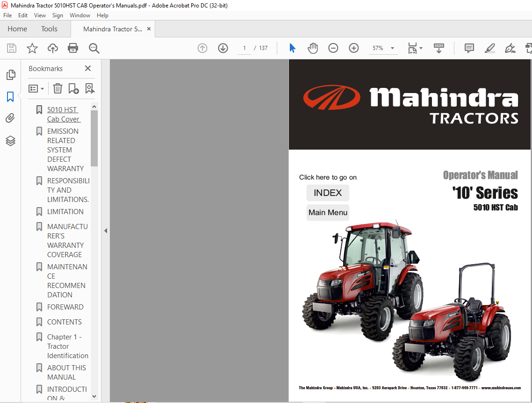
Task: Click the find current bookmark icon
Action: [x=90, y=89]
